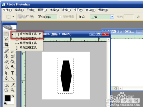This screenshot has width=143, height=107.
Task: Toggle the 消除锯齿 anti-alias checkbox
Action: (x=60, y=17)
